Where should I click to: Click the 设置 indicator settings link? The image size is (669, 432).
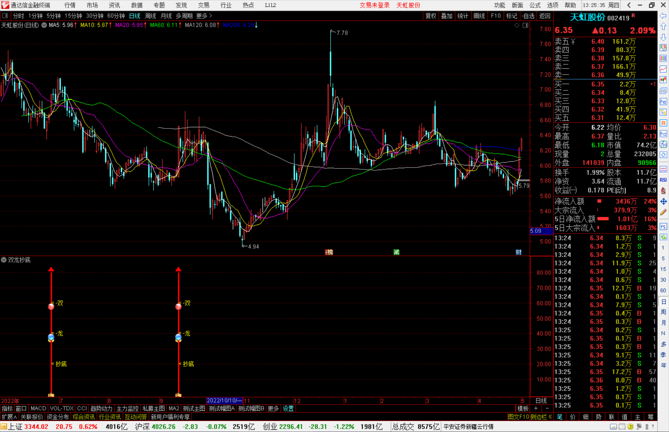click(x=288, y=408)
